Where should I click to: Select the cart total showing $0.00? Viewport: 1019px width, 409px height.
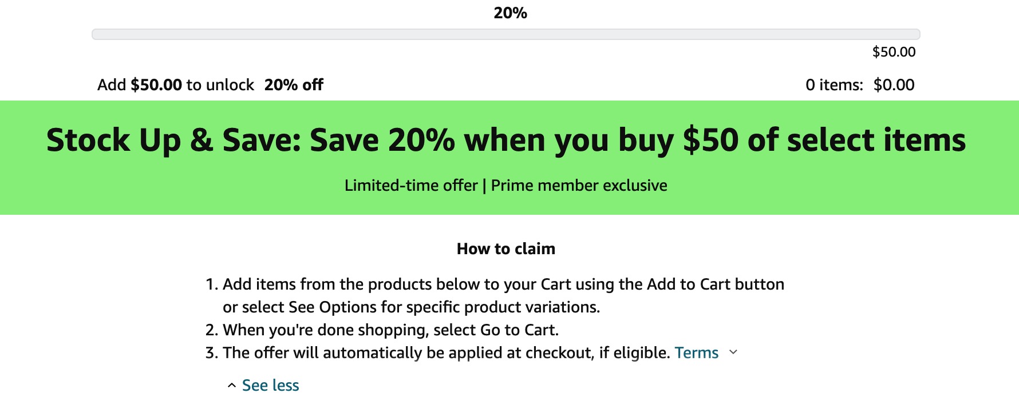(893, 85)
